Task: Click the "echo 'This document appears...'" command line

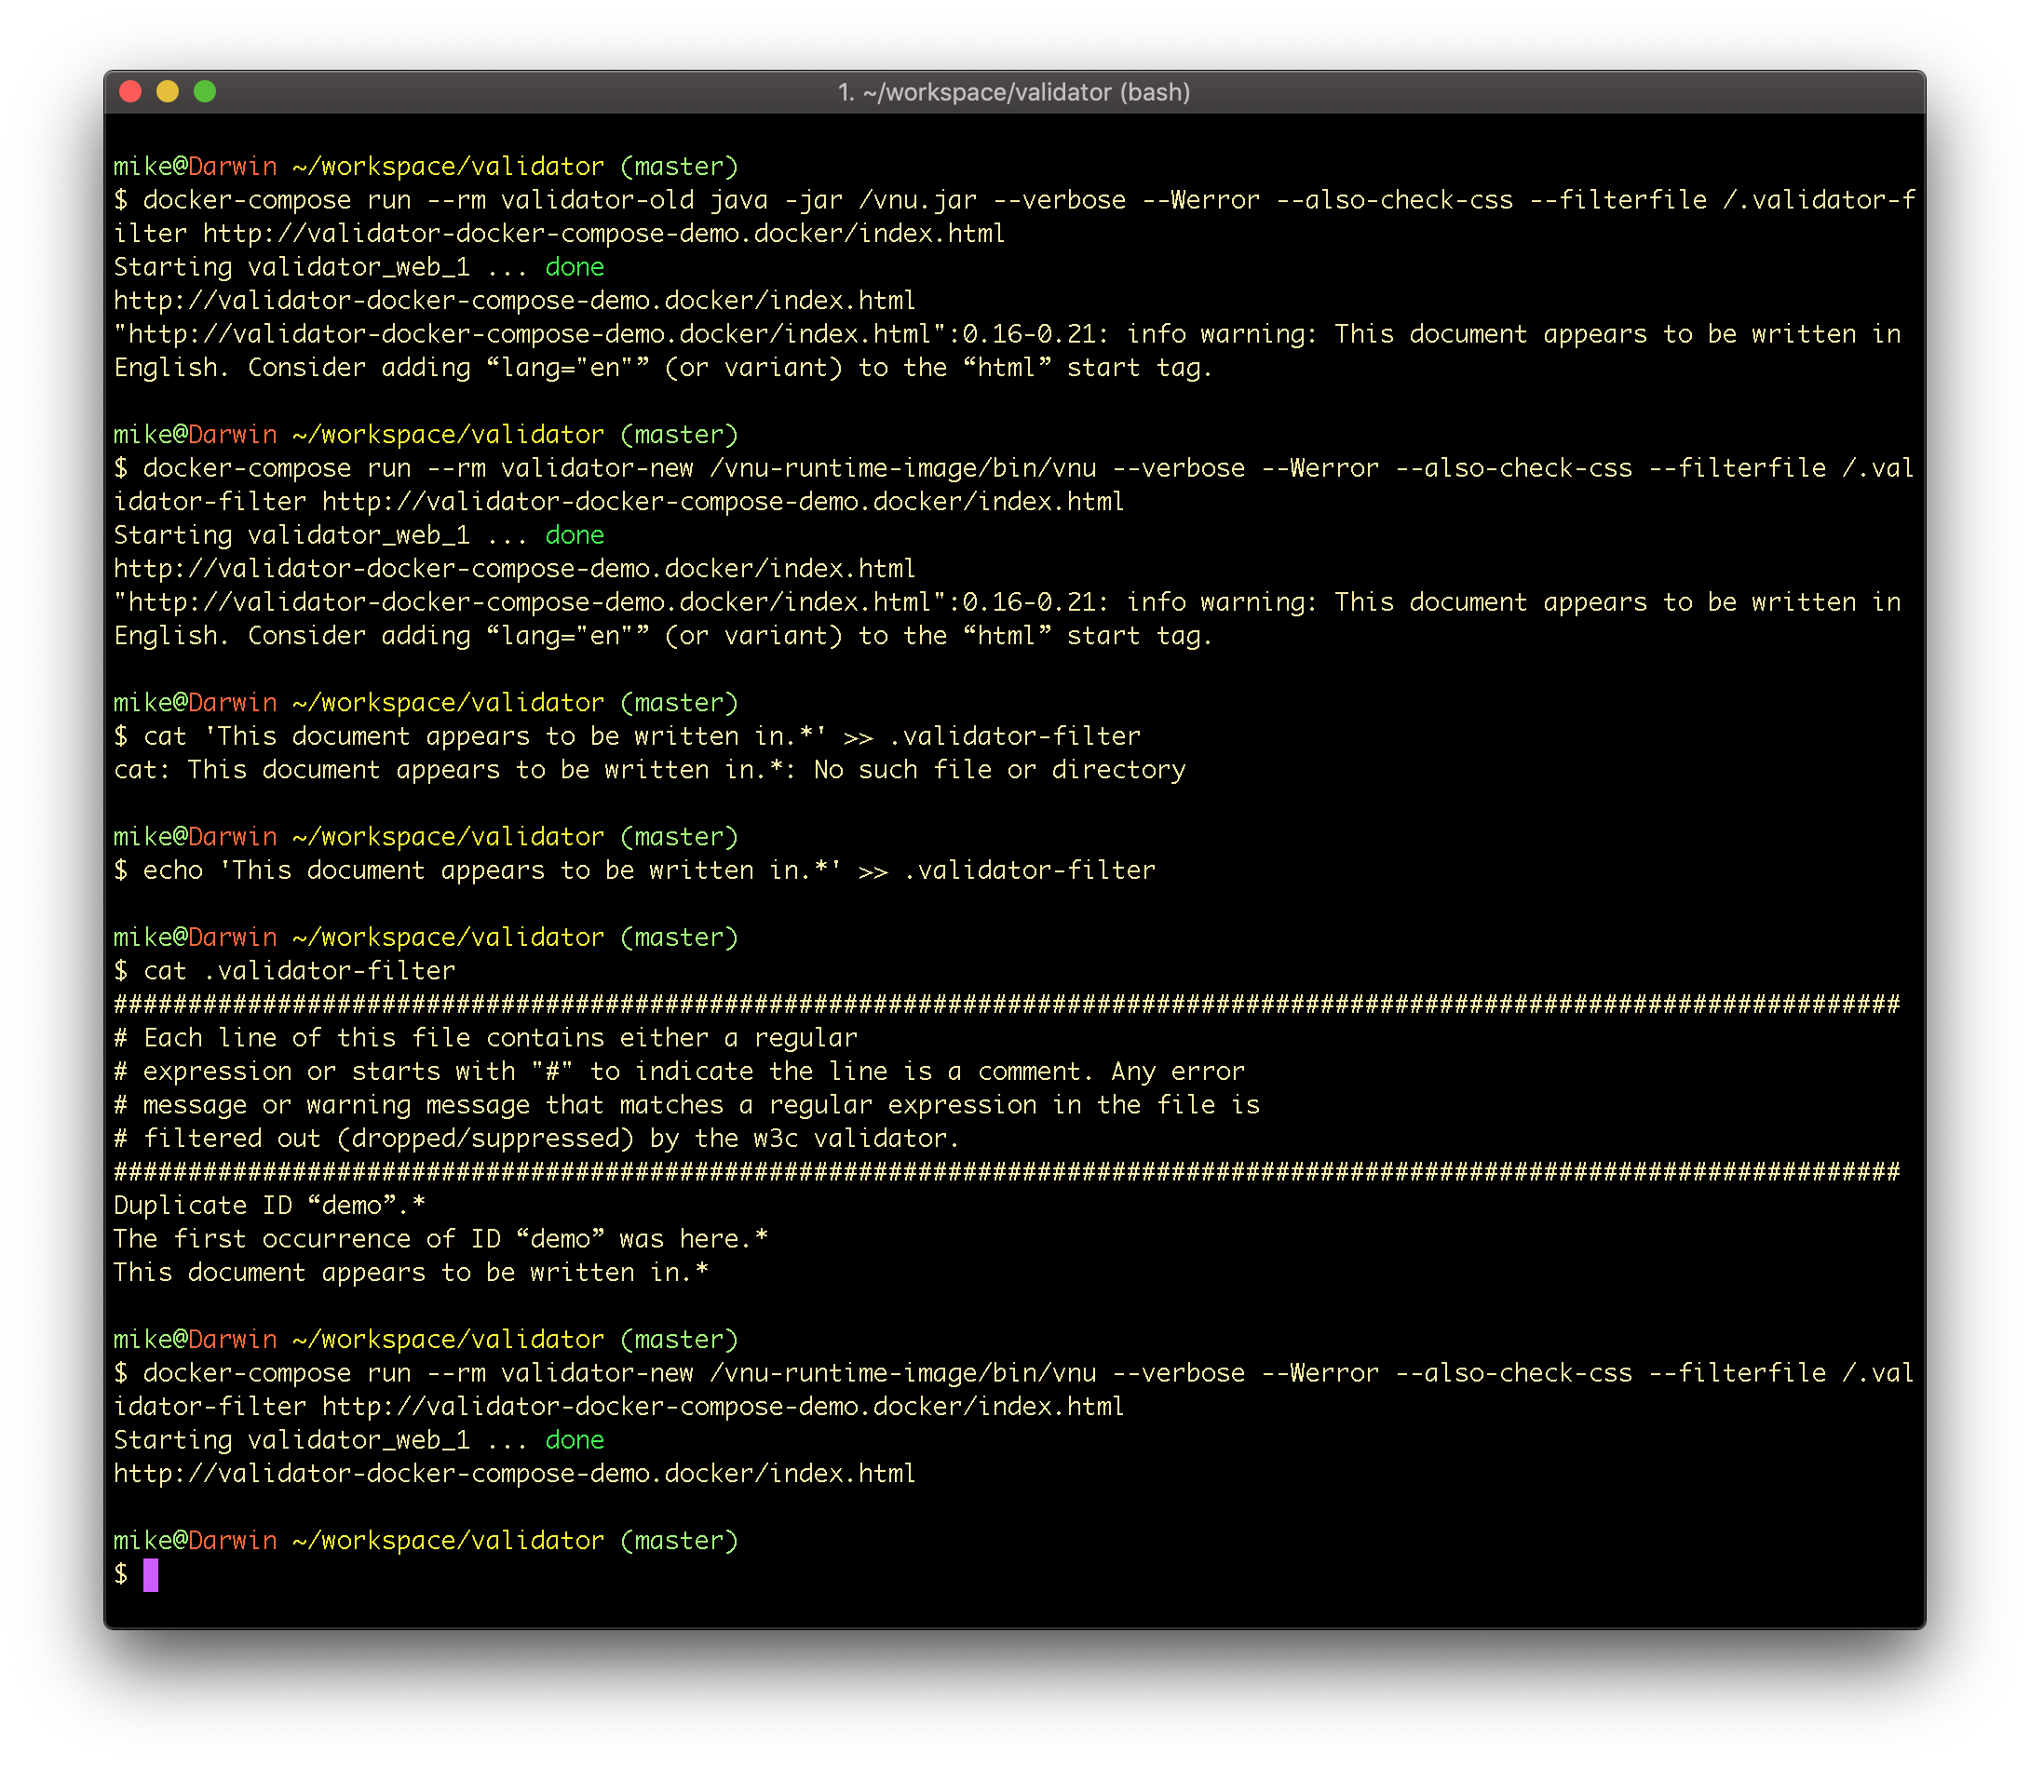Action: [634, 870]
